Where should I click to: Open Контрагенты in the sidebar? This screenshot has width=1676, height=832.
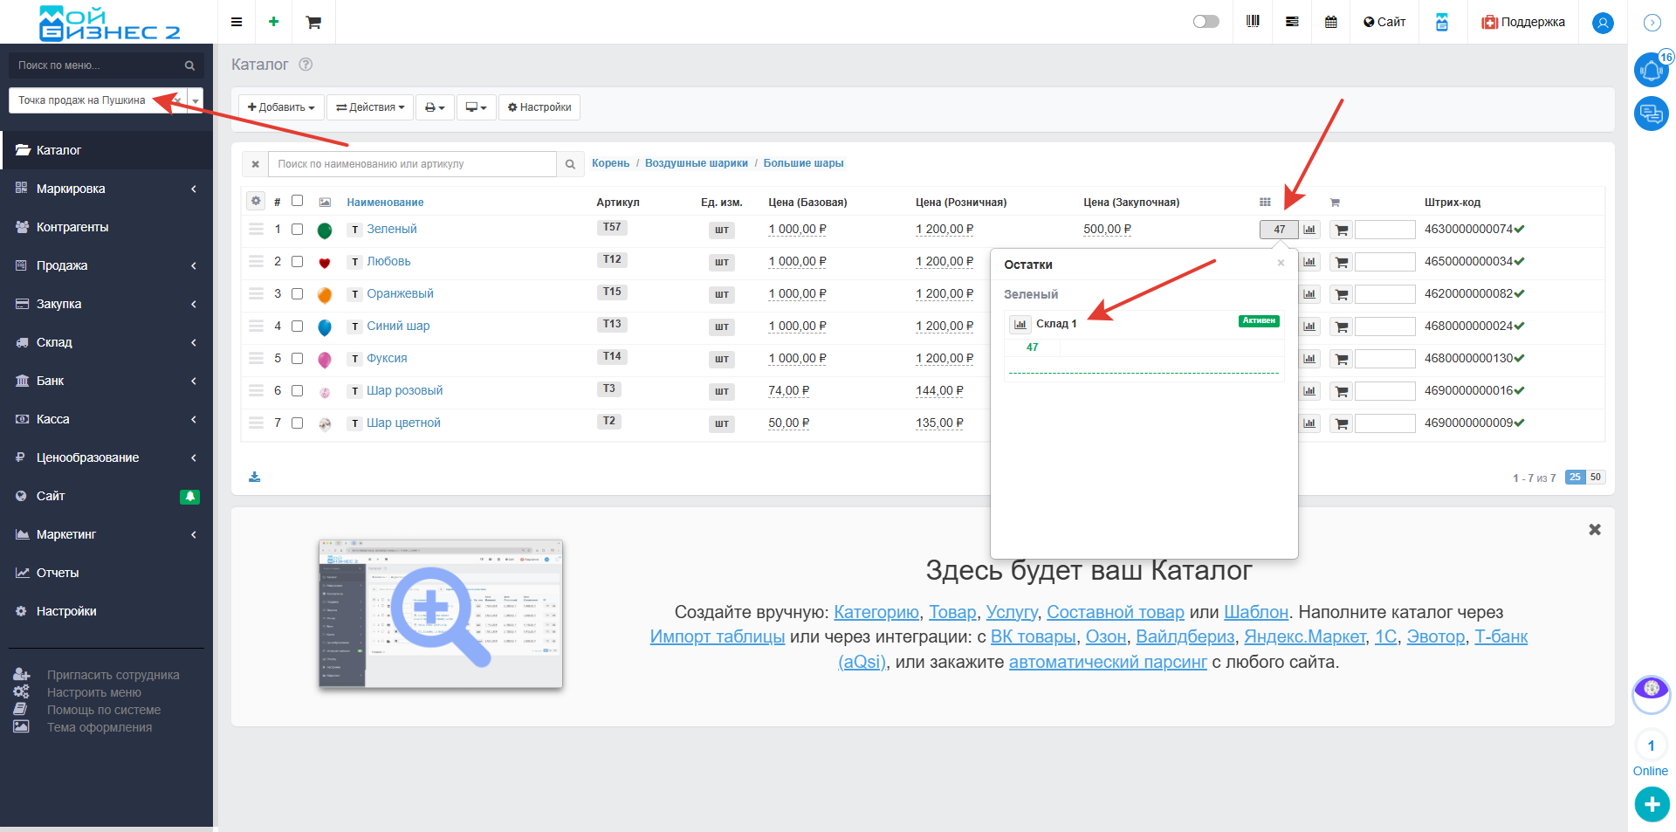click(x=72, y=227)
